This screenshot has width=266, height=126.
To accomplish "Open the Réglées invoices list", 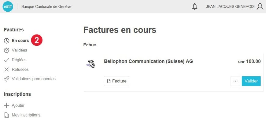I will [19, 60].
